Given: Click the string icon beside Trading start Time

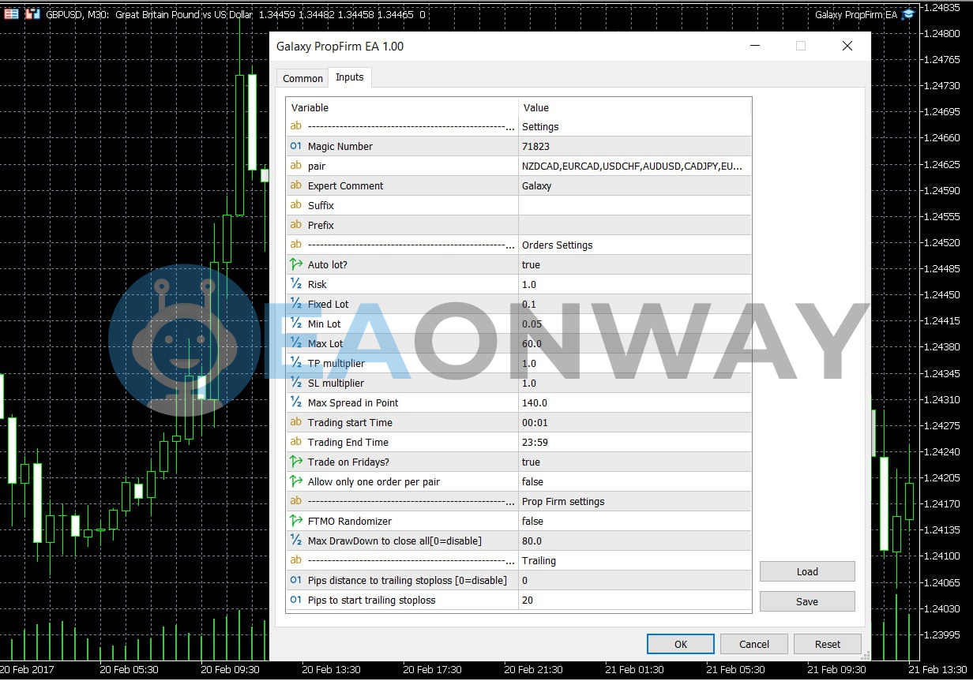Looking at the screenshot, I should [296, 422].
